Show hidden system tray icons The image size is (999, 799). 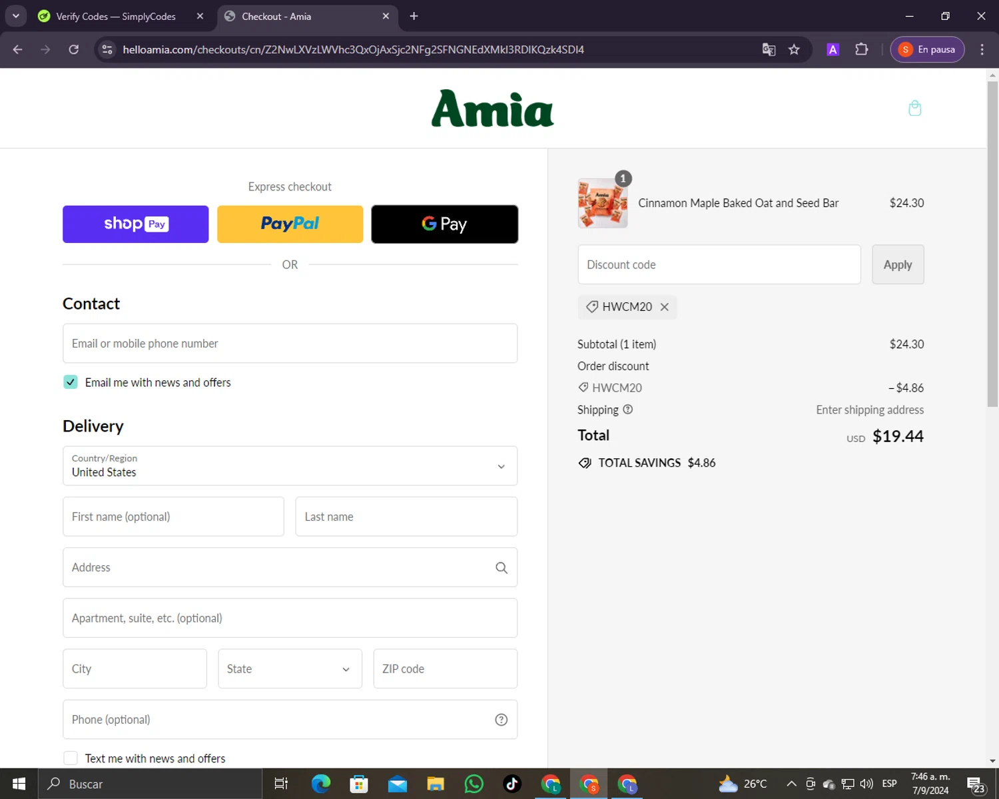pyautogui.click(x=791, y=784)
